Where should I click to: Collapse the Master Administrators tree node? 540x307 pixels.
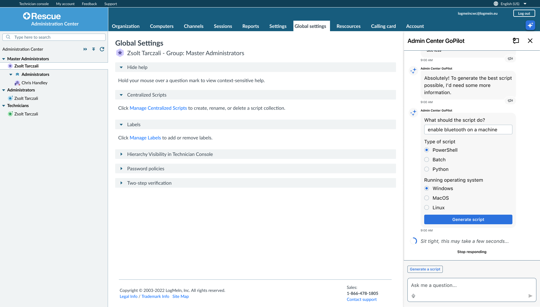[4, 59]
